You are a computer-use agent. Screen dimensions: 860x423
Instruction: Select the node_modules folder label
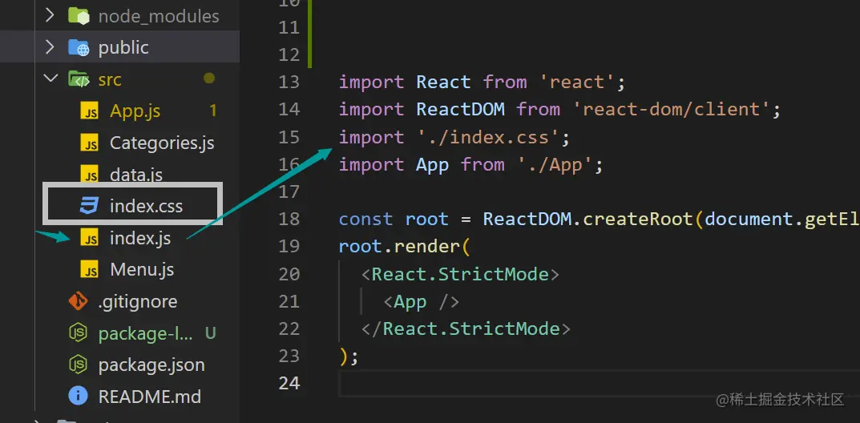[159, 17]
